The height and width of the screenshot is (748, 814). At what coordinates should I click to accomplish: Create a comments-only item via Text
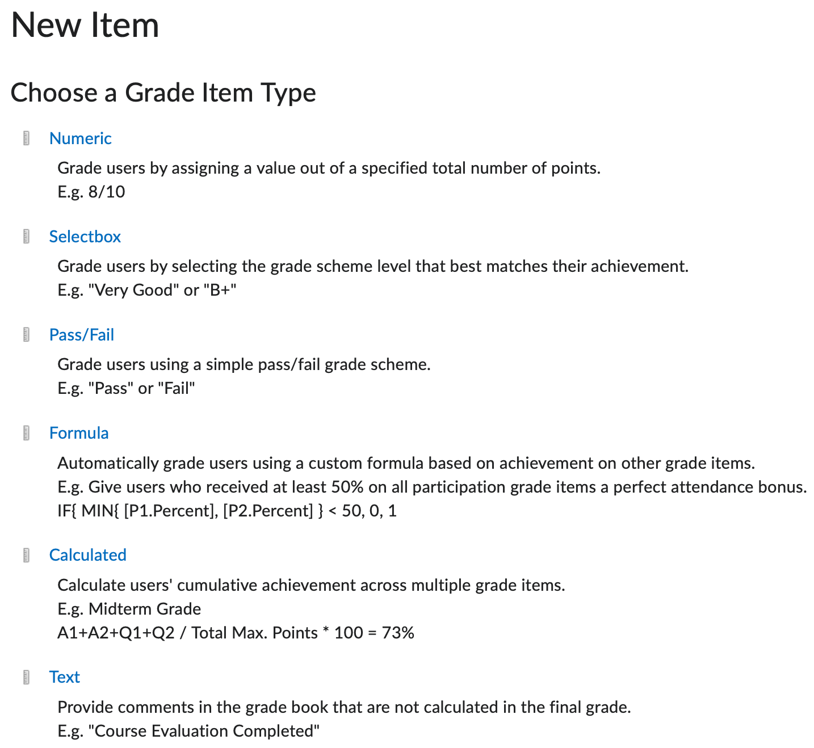click(64, 676)
